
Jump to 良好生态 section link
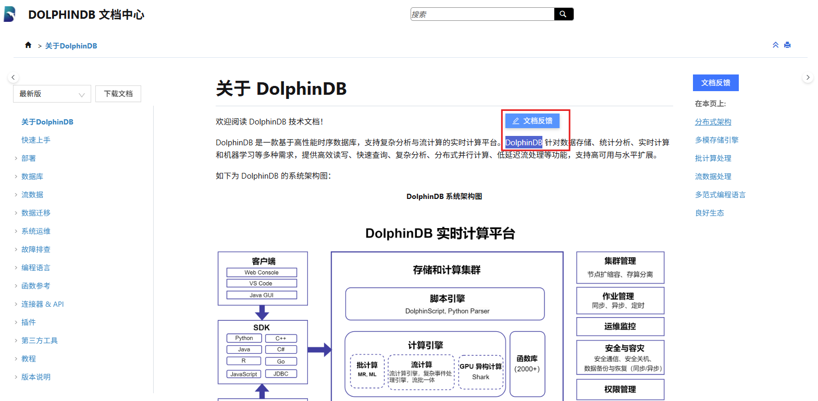coord(710,213)
